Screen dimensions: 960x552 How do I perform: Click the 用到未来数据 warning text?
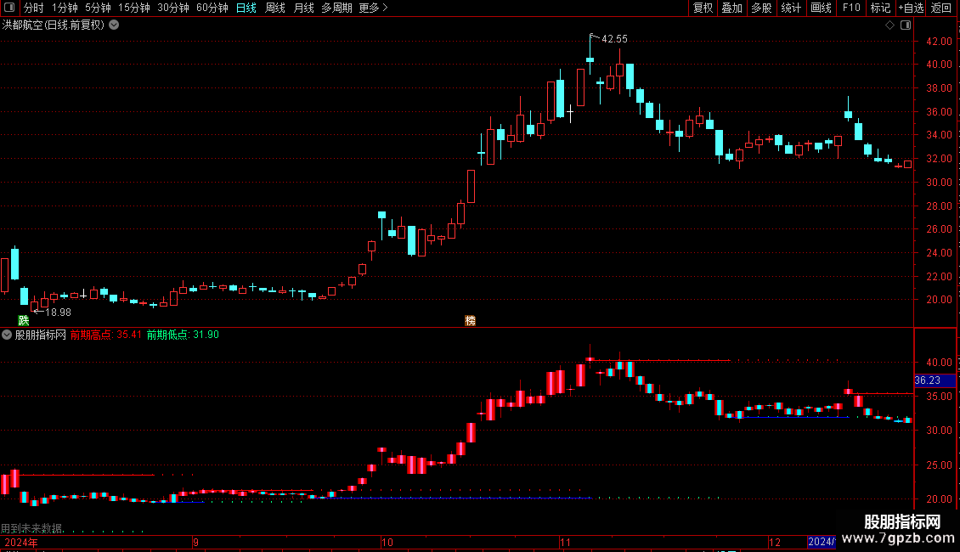point(31,529)
